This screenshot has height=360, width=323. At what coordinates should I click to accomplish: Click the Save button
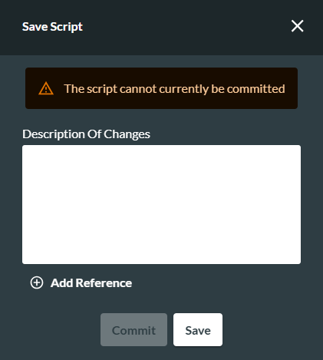pyautogui.click(x=198, y=330)
